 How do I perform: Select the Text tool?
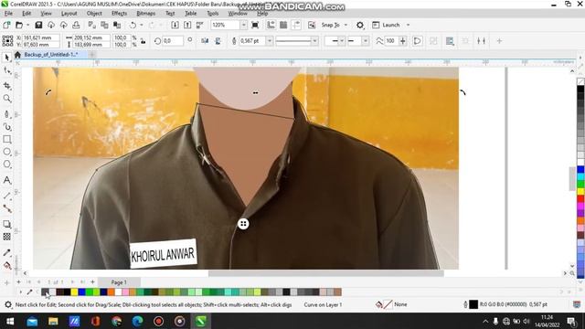click(6, 180)
